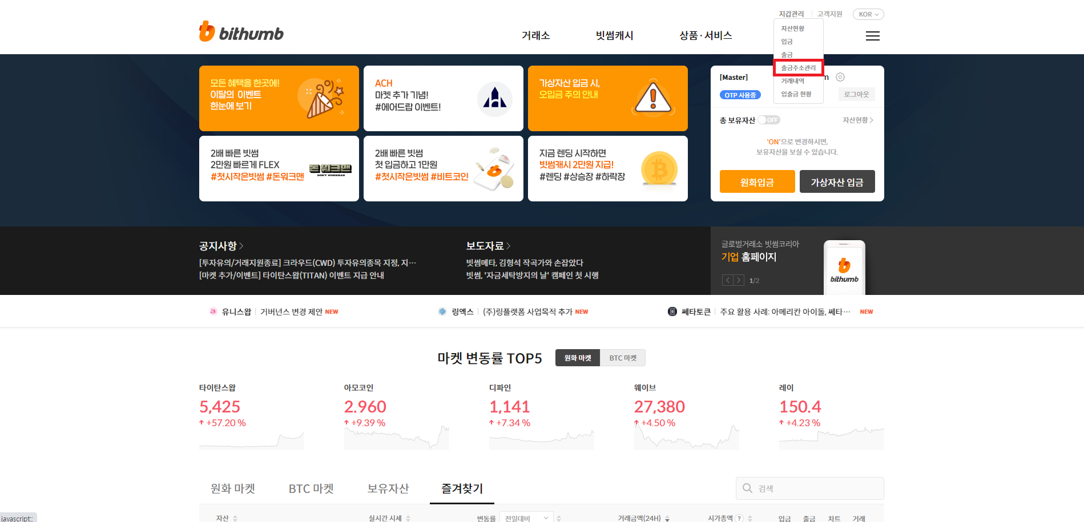This screenshot has height=522, width=1084.
Task: Click 고객지원 in top bar
Action: 829,14
